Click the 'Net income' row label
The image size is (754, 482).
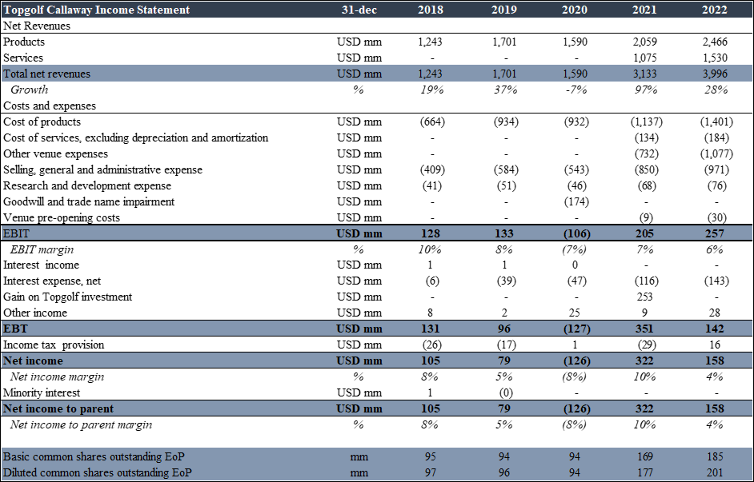coord(33,361)
